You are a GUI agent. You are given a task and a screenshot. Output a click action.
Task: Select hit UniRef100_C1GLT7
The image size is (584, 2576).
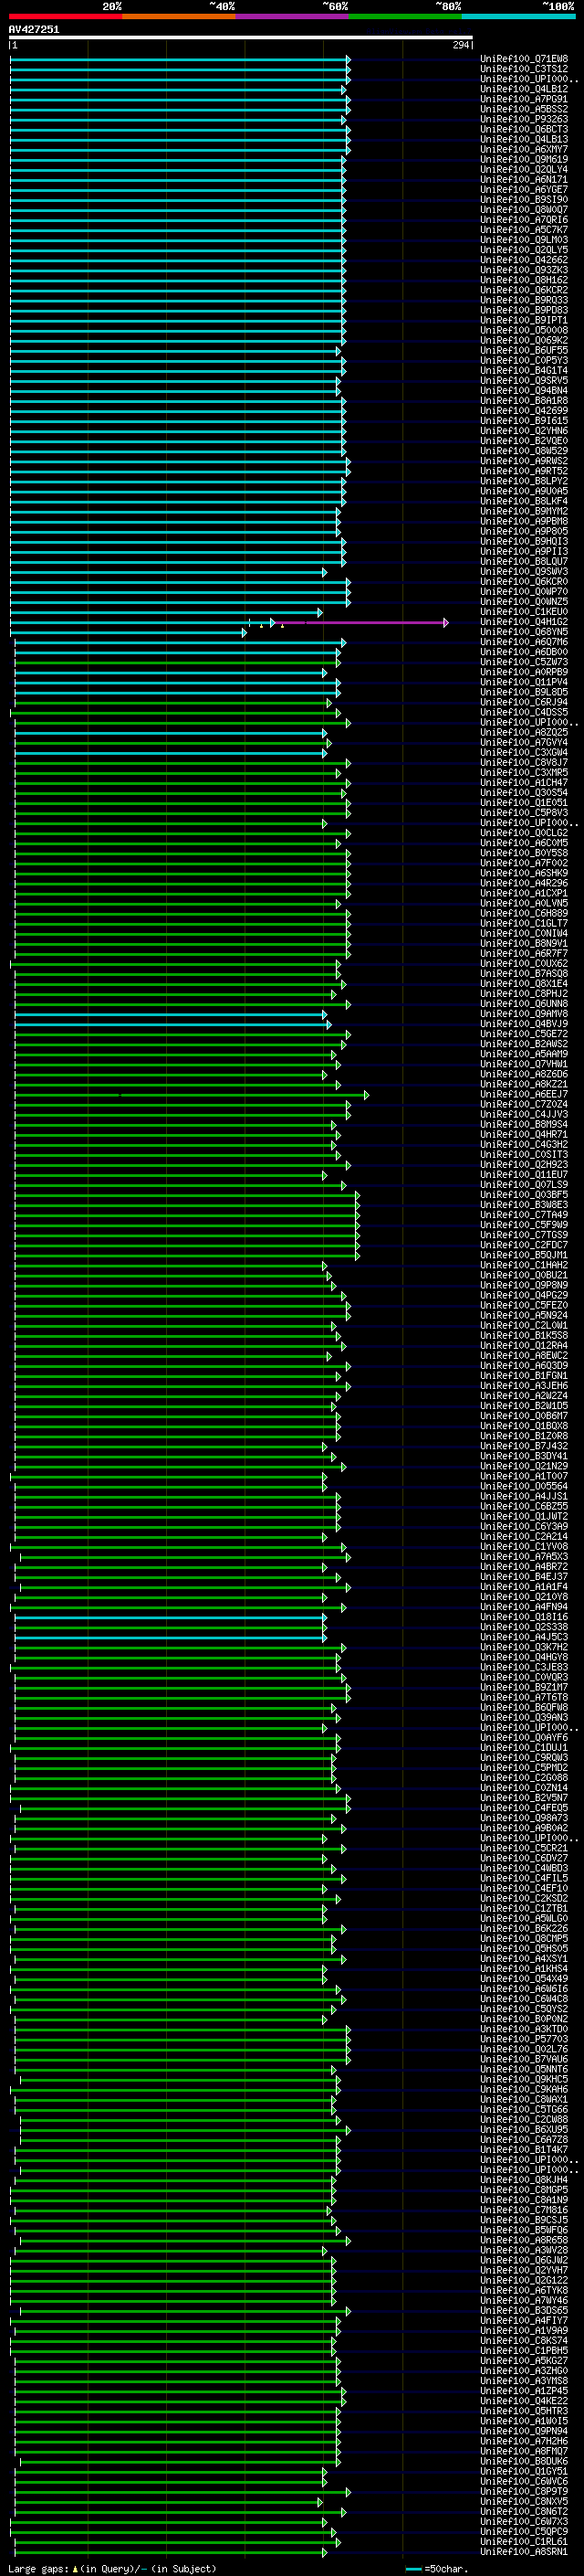click(524, 923)
